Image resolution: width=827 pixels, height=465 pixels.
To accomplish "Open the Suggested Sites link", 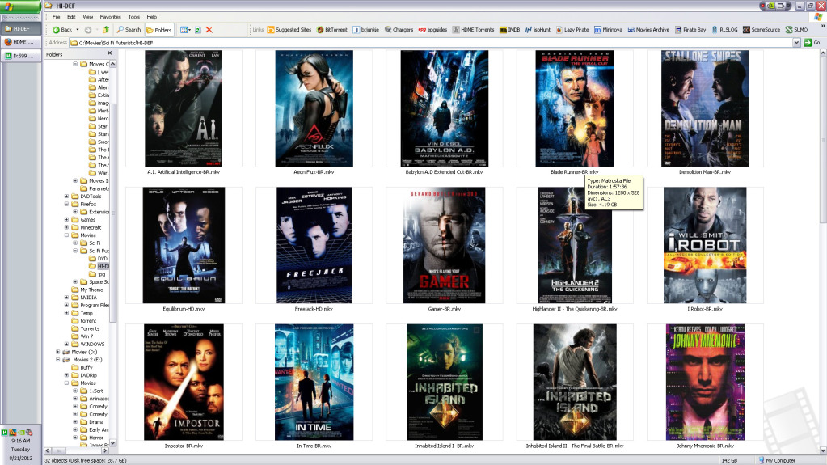I will coord(289,30).
